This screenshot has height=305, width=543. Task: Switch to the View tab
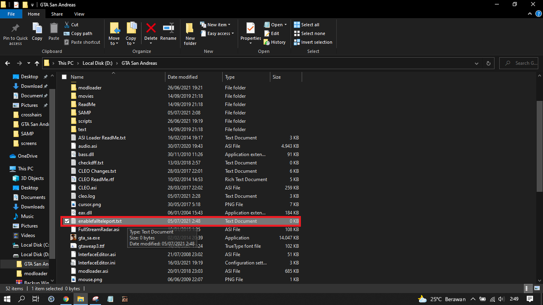click(79, 14)
